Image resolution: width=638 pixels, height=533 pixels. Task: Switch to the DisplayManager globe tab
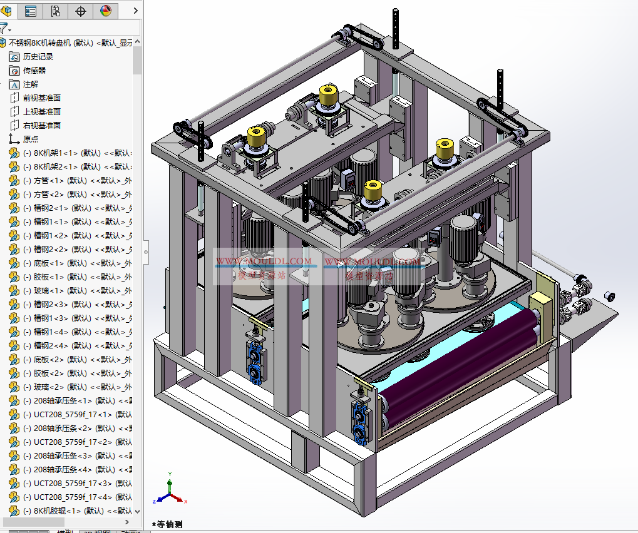[105, 11]
